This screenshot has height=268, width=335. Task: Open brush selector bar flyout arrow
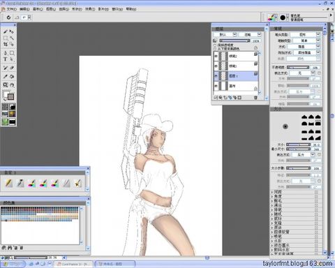tap(331, 15)
